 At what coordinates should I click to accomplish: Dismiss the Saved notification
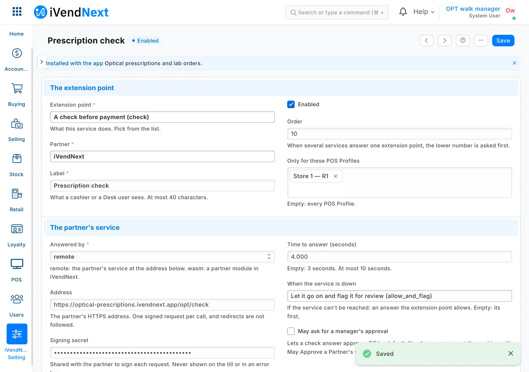pyautogui.click(x=511, y=353)
